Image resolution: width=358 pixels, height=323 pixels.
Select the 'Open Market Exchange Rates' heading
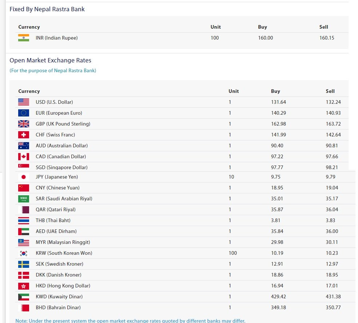pyautogui.click(x=50, y=60)
